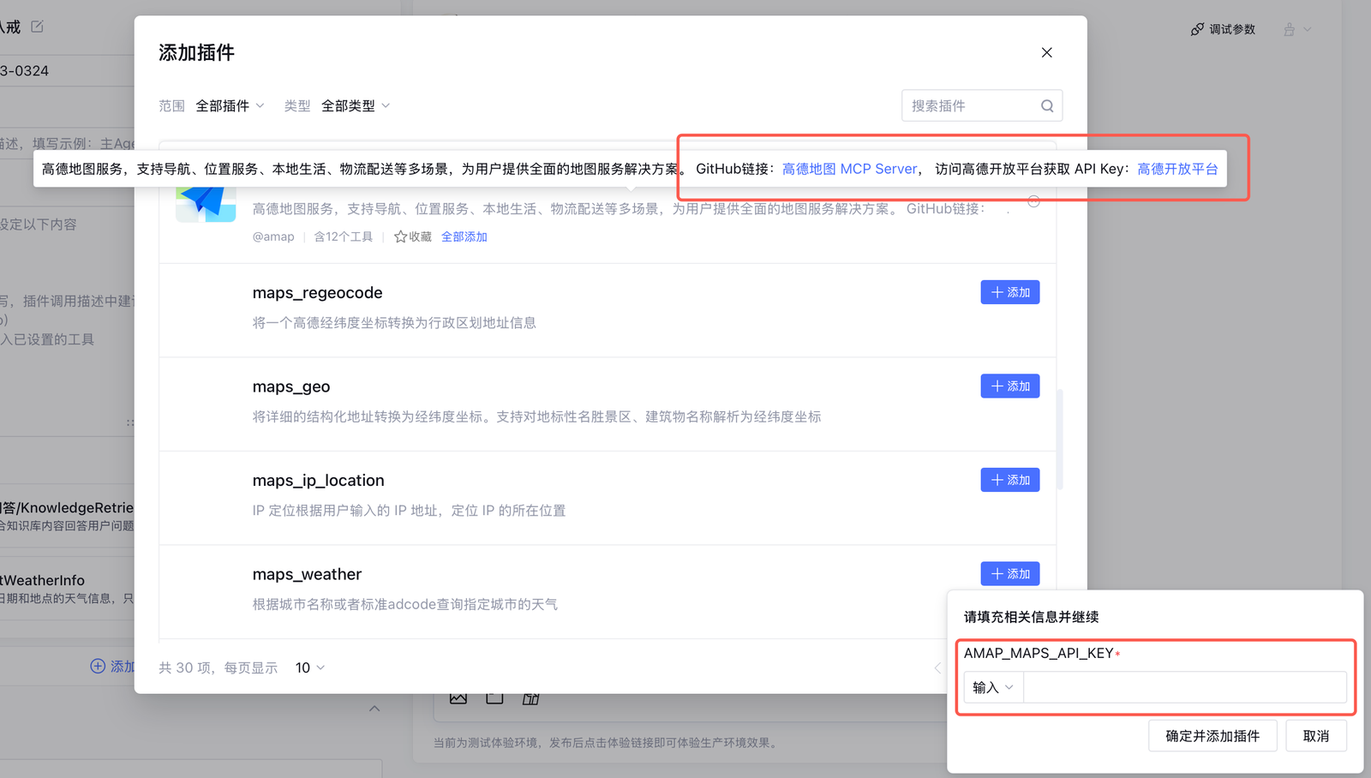Collapse the amap plugin tool list
This screenshot has width=1371, height=778.
[1033, 201]
